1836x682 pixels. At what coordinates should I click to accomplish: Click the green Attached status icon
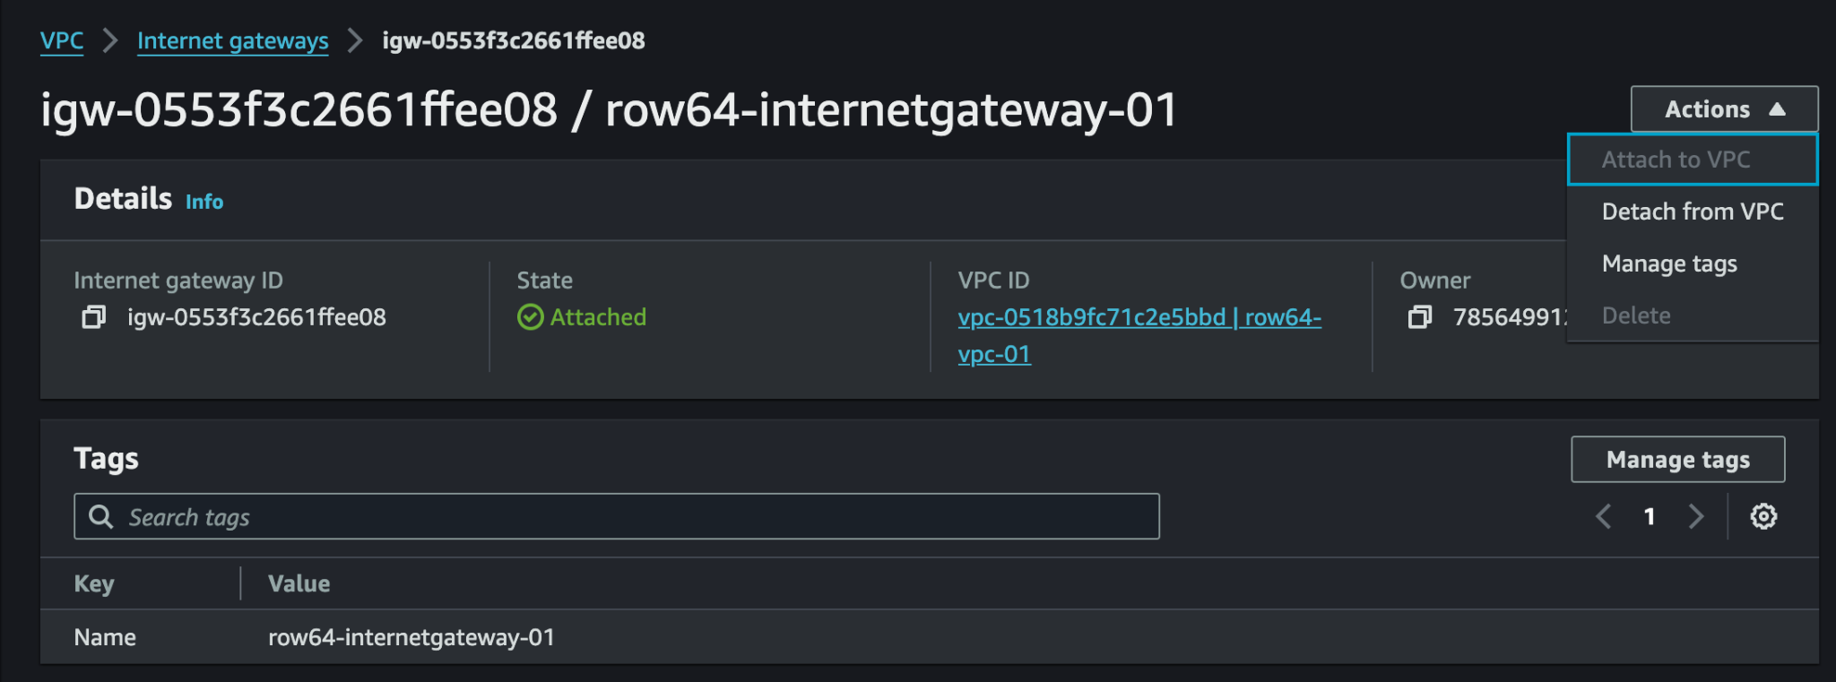(531, 317)
